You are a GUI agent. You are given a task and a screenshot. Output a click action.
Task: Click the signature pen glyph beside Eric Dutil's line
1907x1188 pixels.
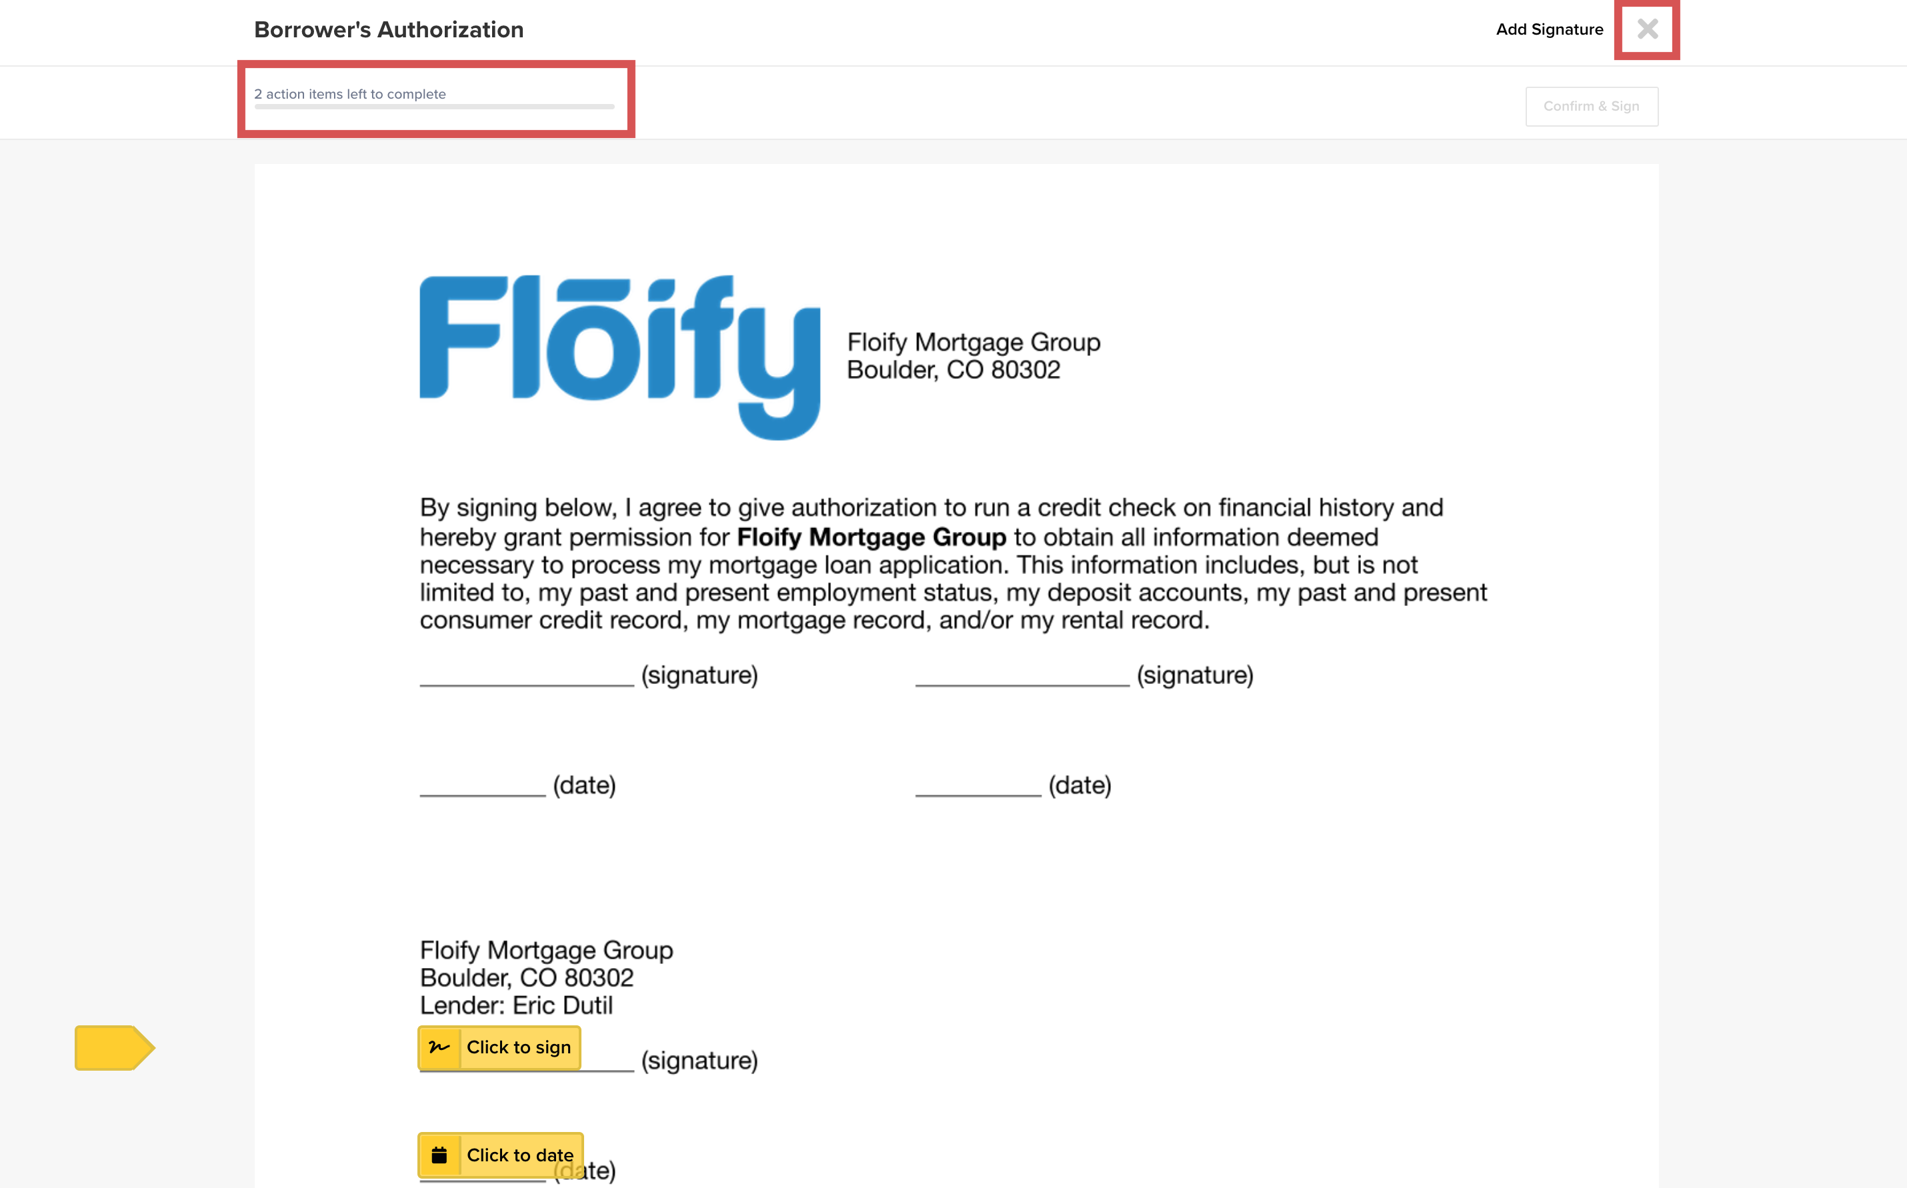[439, 1047]
